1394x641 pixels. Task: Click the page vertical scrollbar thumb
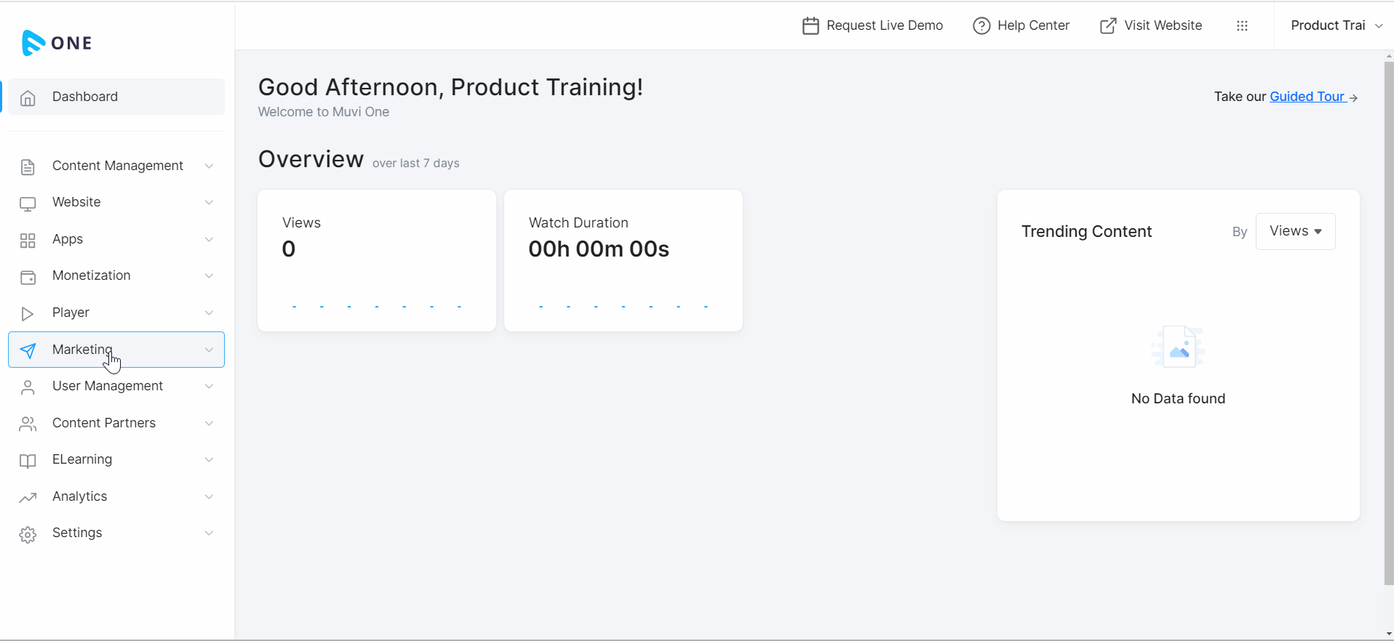[1389, 323]
